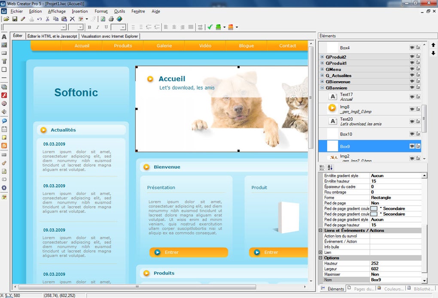The height and width of the screenshot is (298, 438).
Task: Hide the Box4 element
Action: pos(412,48)
